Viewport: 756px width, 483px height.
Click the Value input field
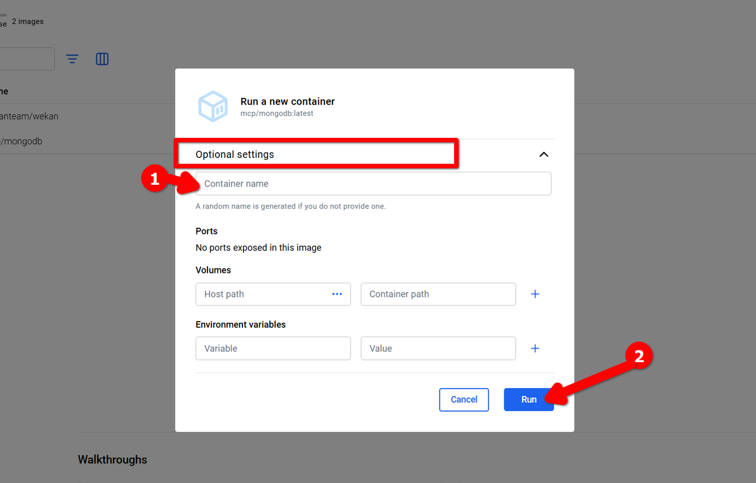(x=438, y=349)
